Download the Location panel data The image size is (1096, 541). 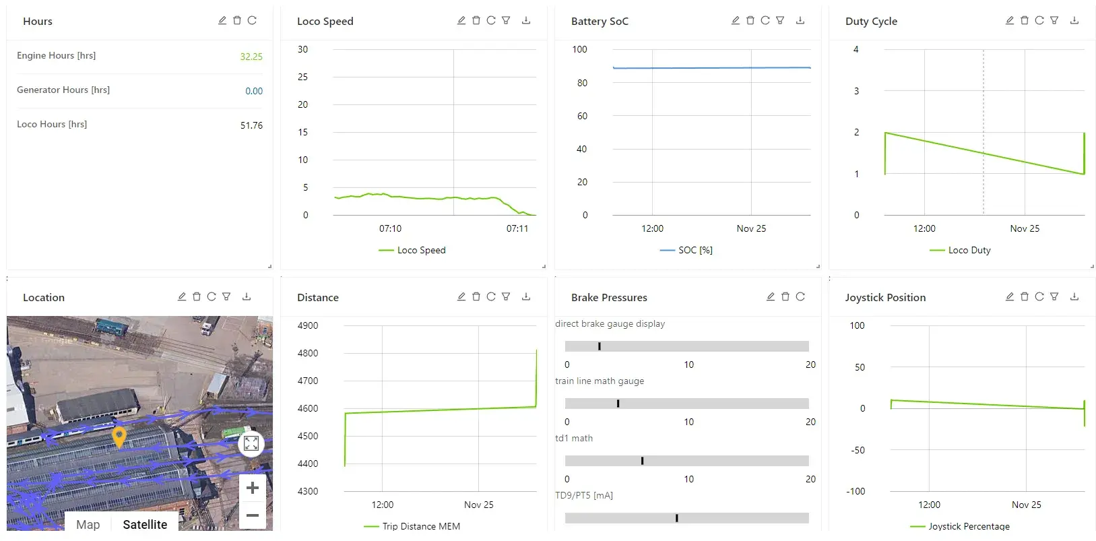click(247, 297)
